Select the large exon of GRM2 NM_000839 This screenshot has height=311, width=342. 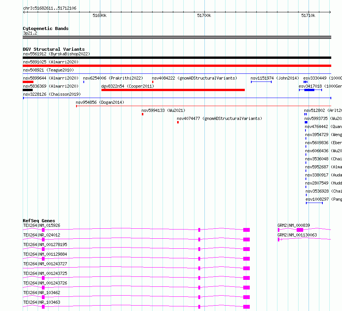[300, 230]
